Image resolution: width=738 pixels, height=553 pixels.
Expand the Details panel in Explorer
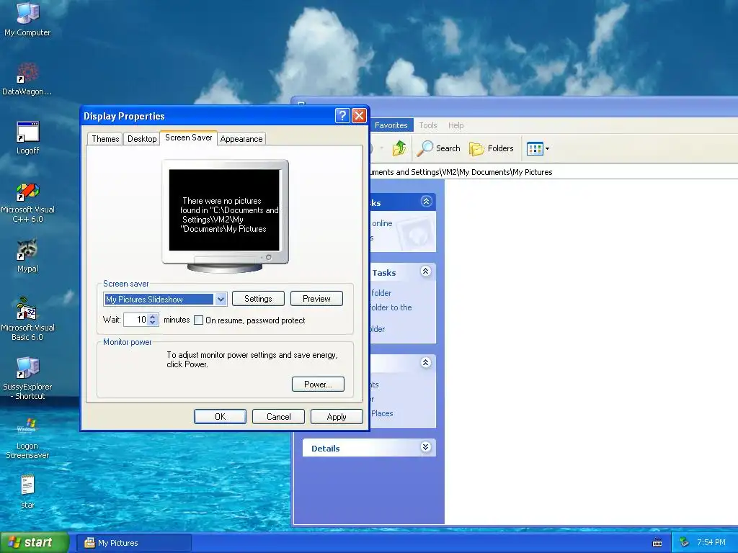point(425,446)
